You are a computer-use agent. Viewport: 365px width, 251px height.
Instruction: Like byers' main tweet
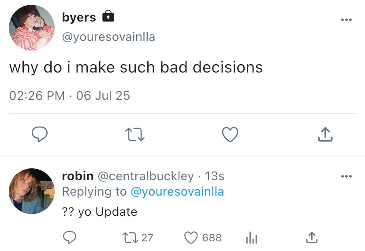(230, 135)
